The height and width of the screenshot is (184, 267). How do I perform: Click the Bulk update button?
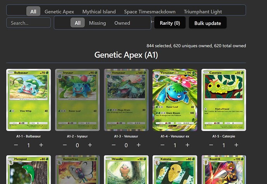pyautogui.click(x=207, y=23)
